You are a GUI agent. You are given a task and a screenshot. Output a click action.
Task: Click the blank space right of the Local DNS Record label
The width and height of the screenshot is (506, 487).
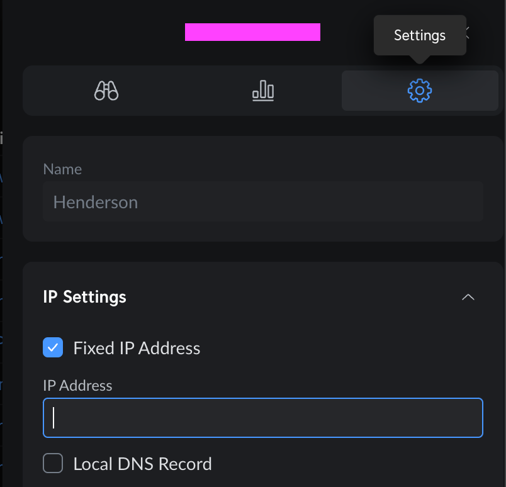pyautogui.click(x=346, y=464)
